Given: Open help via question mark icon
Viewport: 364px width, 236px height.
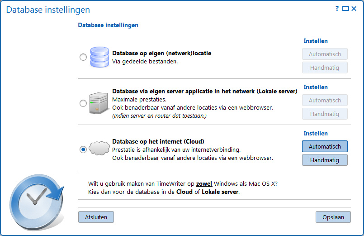Looking at the screenshot, I should pyautogui.click(x=337, y=9).
